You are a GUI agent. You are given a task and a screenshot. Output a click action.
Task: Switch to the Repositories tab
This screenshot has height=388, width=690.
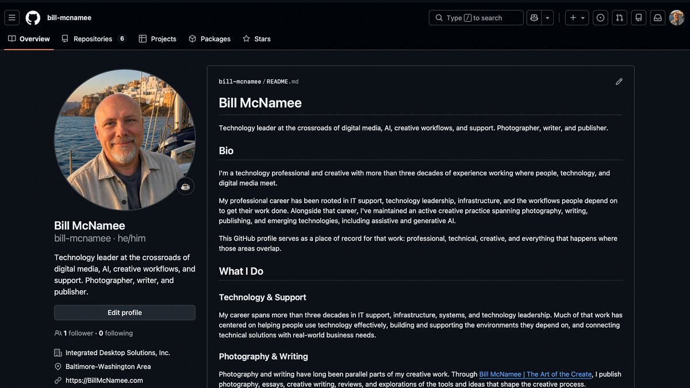(x=93, y=39)
